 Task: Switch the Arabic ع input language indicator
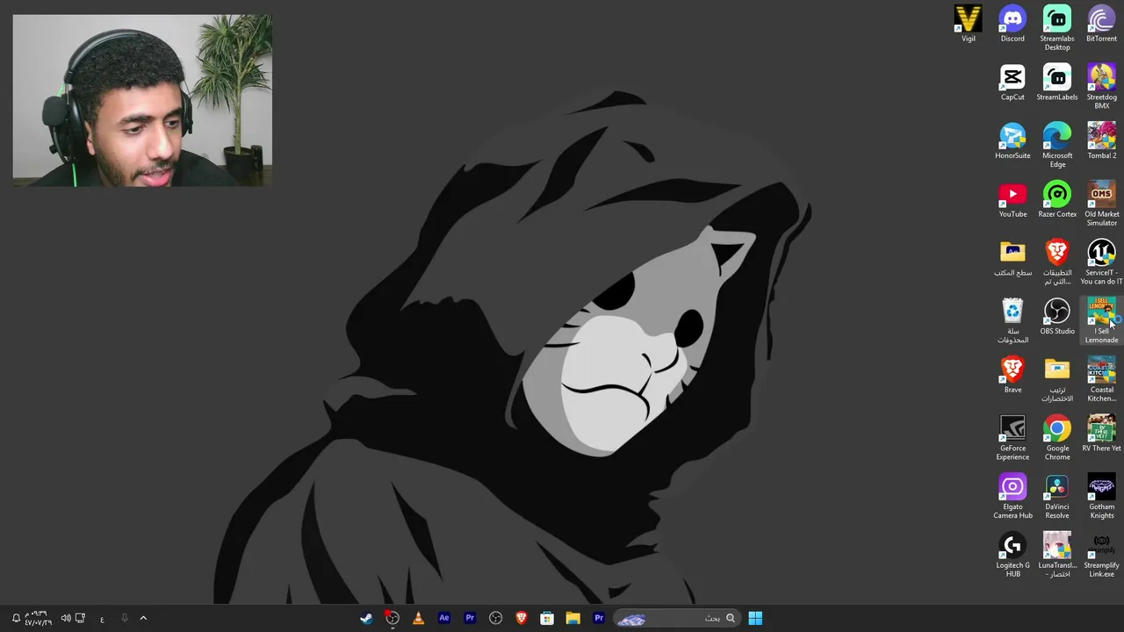click(102, 618)
